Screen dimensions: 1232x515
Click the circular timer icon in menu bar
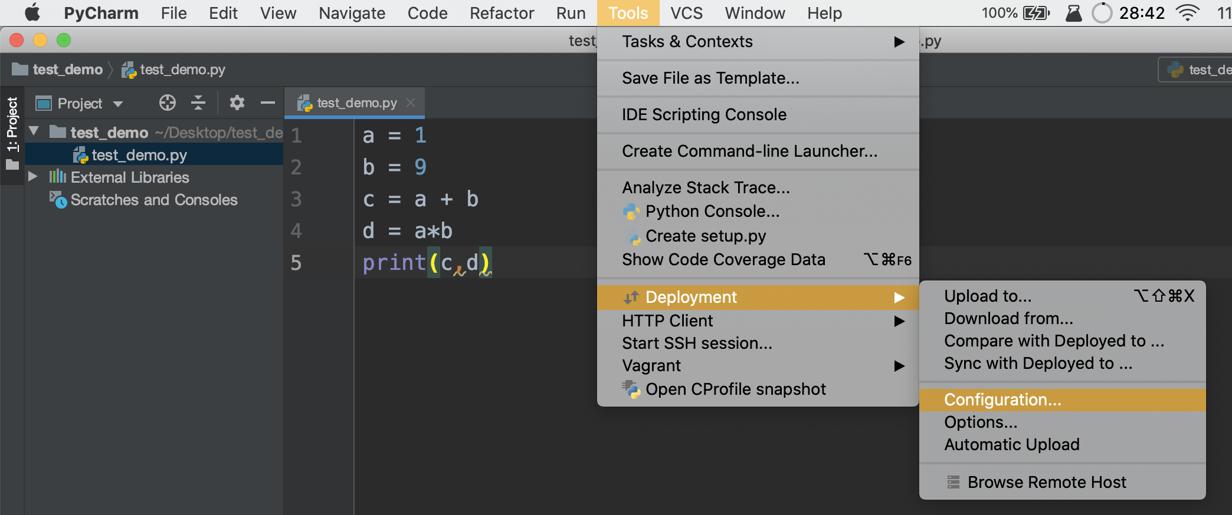(1102, 13)
